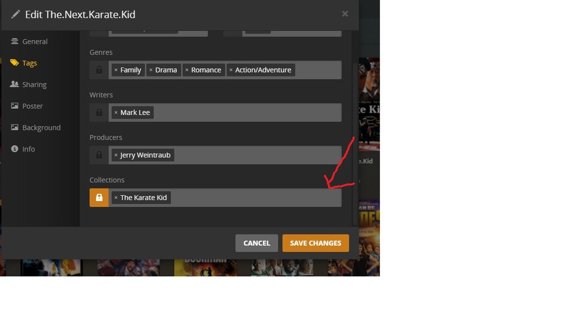
Task: Remove the Family genre tag
Action: click(x=116, y=70)
